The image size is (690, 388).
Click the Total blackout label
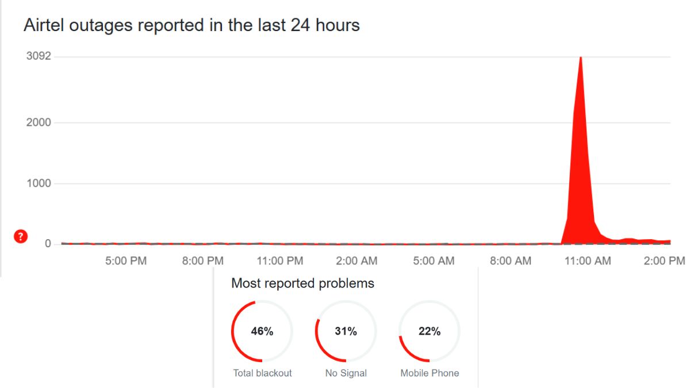262,373
